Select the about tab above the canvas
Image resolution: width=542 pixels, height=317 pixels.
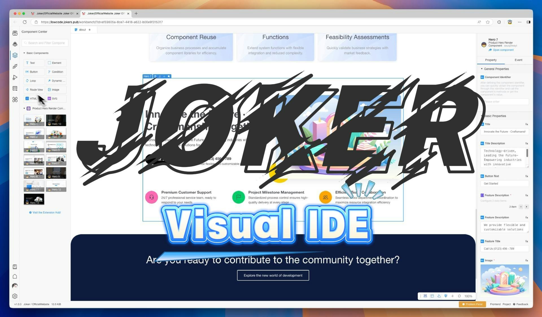point(82,30)
